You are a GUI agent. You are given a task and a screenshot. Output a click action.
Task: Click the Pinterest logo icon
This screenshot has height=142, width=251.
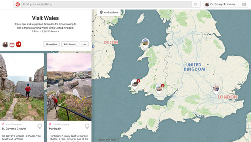(x=17, y=4)
